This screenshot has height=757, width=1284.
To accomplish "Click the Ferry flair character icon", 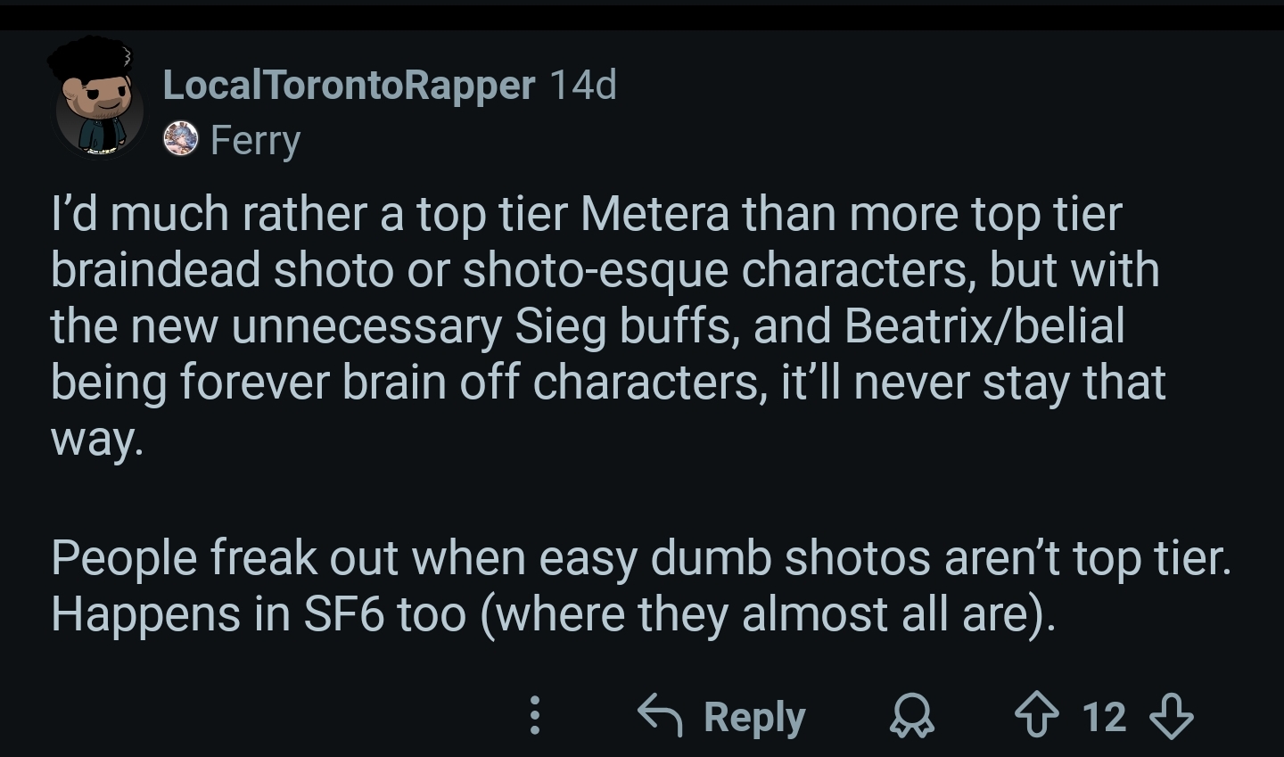I will point(181,140).
